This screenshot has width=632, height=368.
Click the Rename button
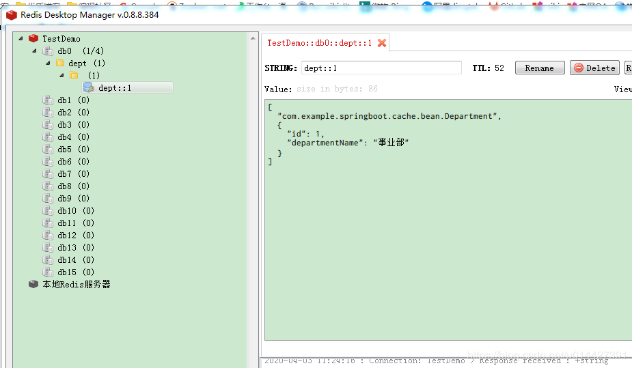540,68
